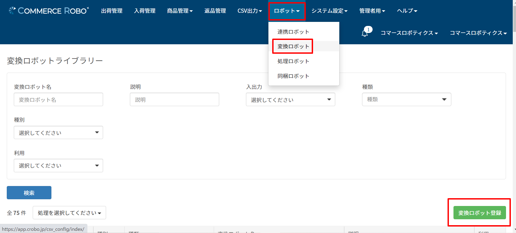
Task: Expand the システム設定 dropdown menu
Action: 329,11
